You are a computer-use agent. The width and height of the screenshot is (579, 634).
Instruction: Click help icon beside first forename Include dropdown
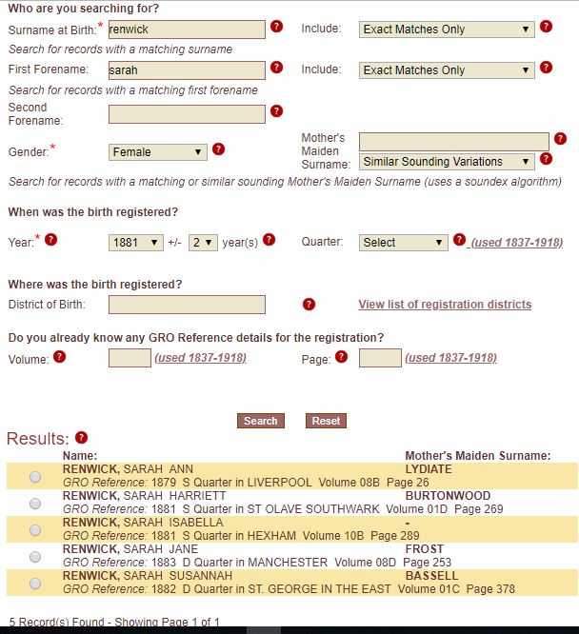[x=546, y=68]
